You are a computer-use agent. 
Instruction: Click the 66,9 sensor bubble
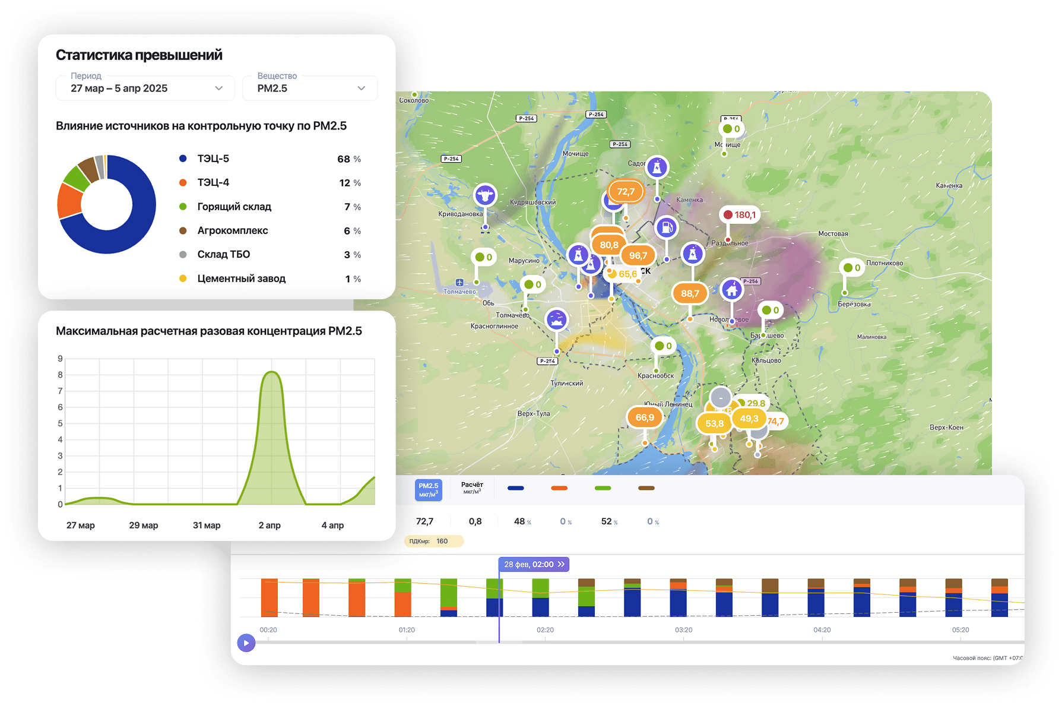pyautogui.click(x=645, y=417)
